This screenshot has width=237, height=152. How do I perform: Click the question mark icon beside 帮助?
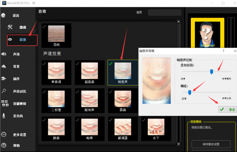(4, 145)
